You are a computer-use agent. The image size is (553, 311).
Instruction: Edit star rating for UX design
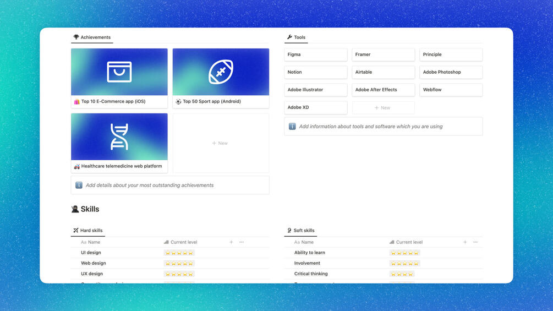[179, 274]
